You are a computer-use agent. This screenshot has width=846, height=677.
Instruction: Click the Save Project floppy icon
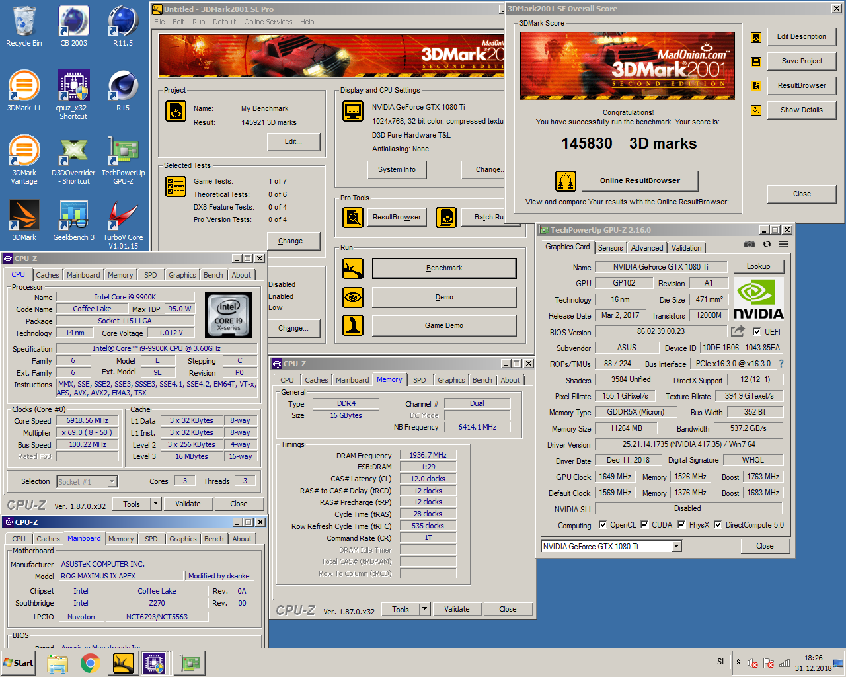pyautogui.click(x=756, y=62)
